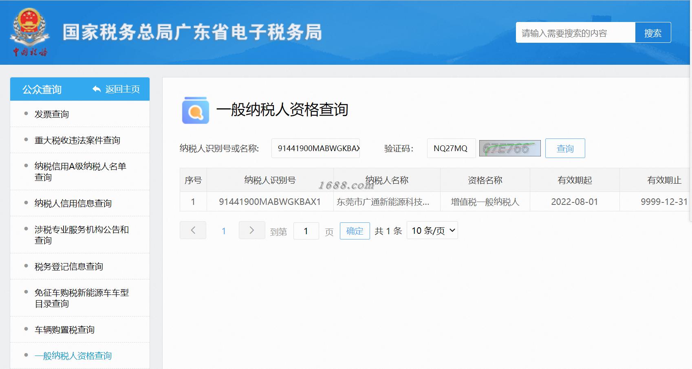Open 车辆购置税查询 in sidebar
The image size is (692, 369).
click(64, 329)
